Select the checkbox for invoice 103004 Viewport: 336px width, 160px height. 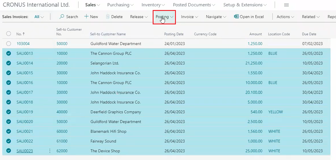tap(9, 44)
